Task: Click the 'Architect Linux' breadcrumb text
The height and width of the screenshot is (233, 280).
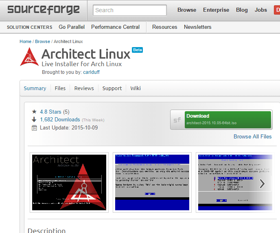Action: point(68,41)
